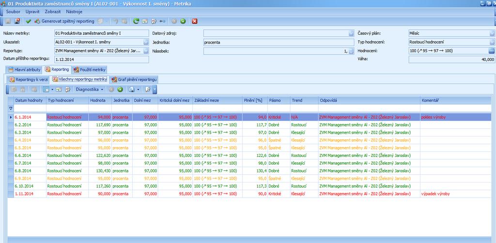Open the Upravit menu

click(x=32, y=12)
